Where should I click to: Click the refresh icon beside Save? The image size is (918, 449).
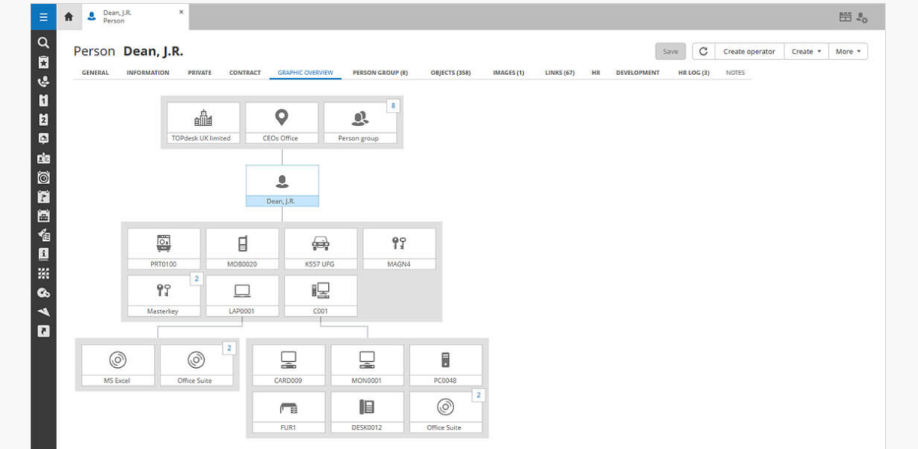[x=703, y=51]
